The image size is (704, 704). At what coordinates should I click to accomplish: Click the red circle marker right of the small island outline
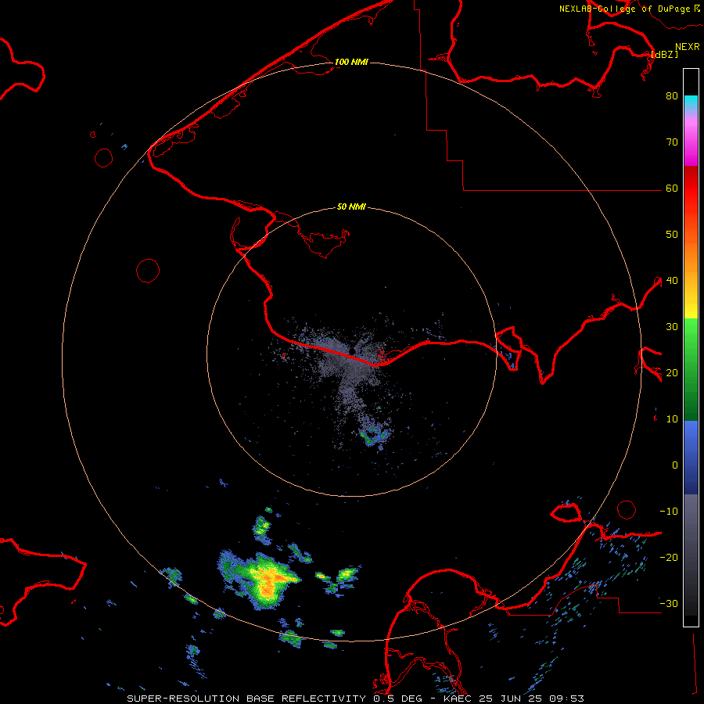[x=627, y=510]
